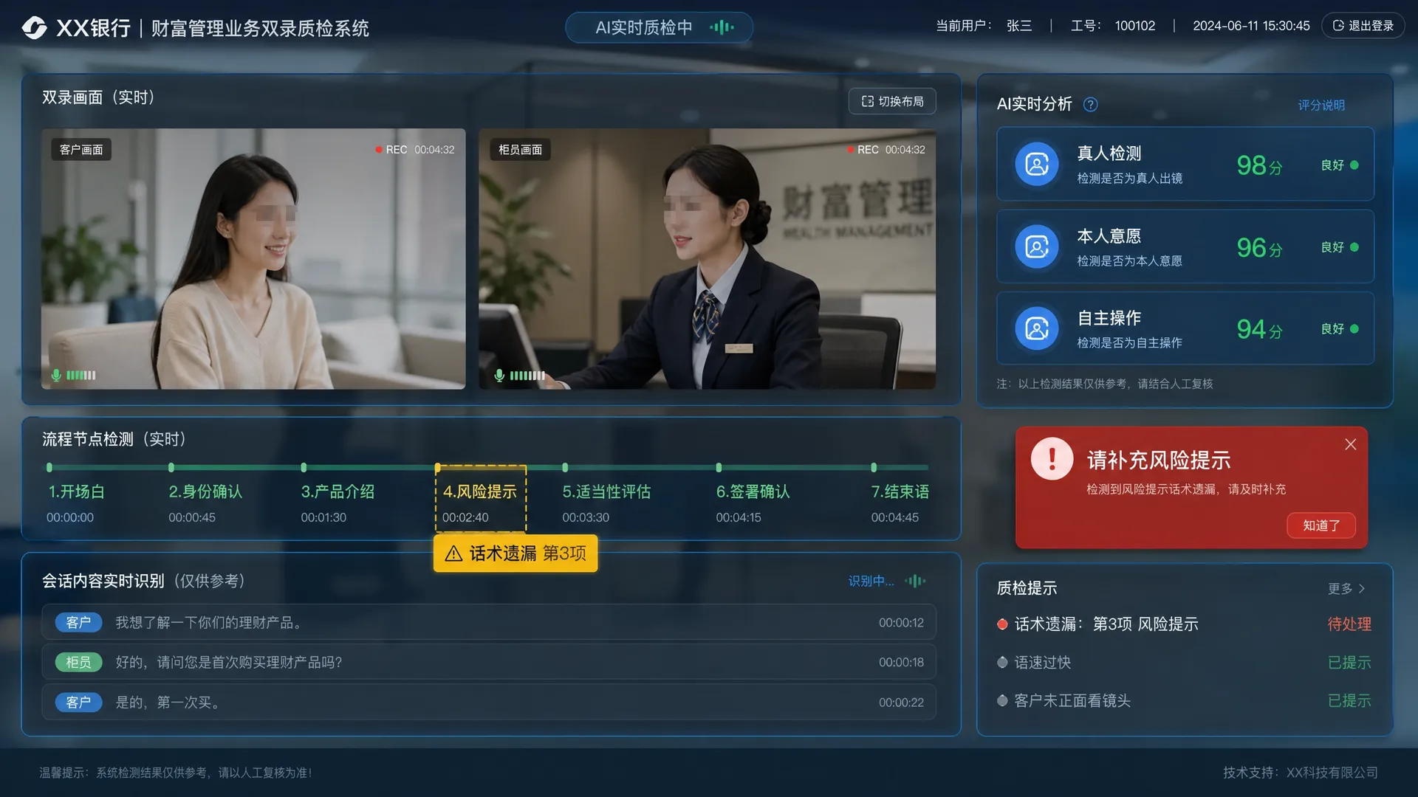Expand 质检提示 with 更多 link

[x=1346, y=589]
